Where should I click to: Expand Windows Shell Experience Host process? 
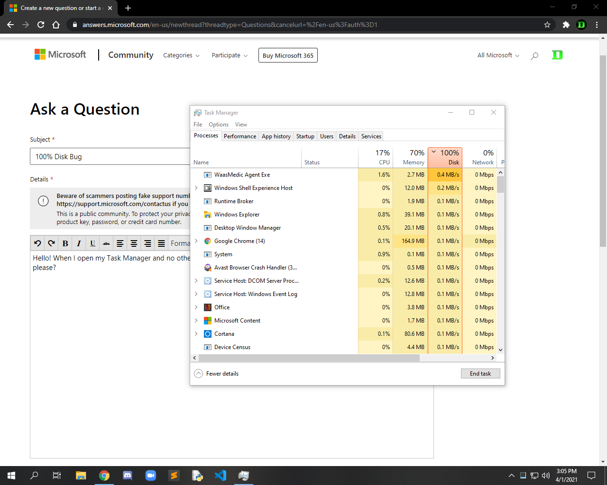coord(196,188)
